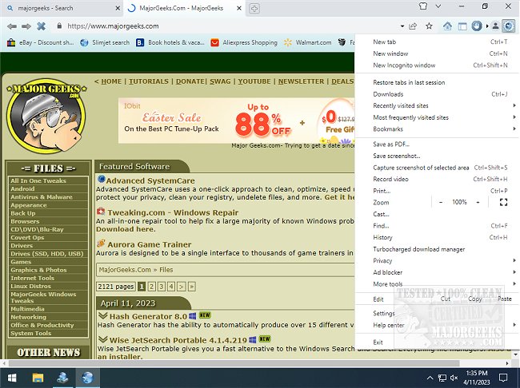The height and width of the screenshot is (388, 520).
Task: Open the Antivirus & Malware category link
Action: click(x=42, y=196)
